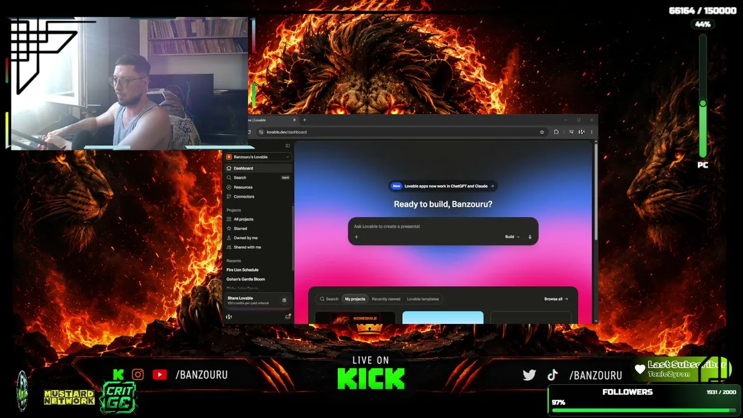743x418 pixels.
Task: Click the Connectors icon in the sidebar
Action: point(229,196)
